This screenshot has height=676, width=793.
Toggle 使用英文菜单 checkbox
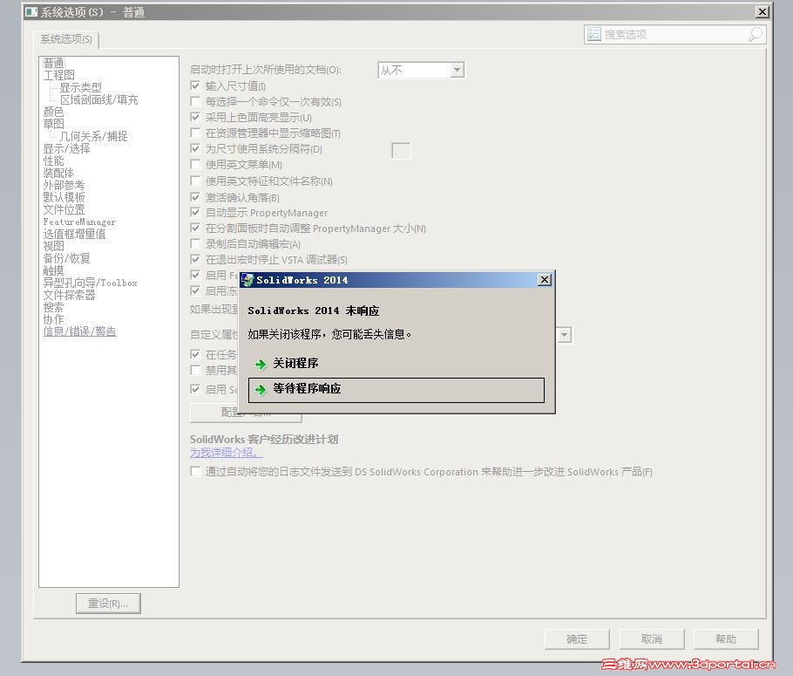(x=195, y=164)
